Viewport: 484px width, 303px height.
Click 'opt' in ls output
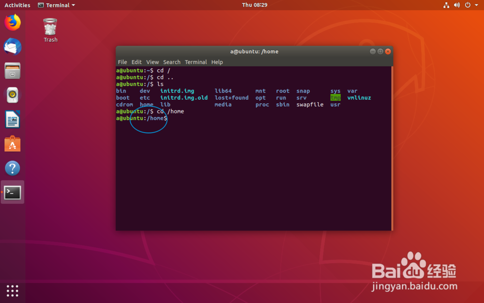click(x=260, y=98)
